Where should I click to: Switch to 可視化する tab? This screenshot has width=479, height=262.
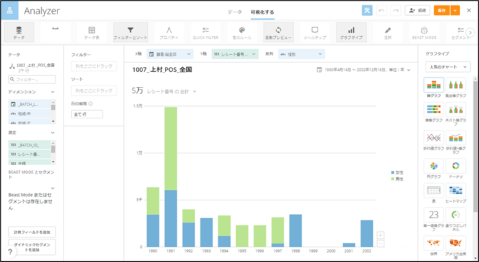[x=262, y=12]
